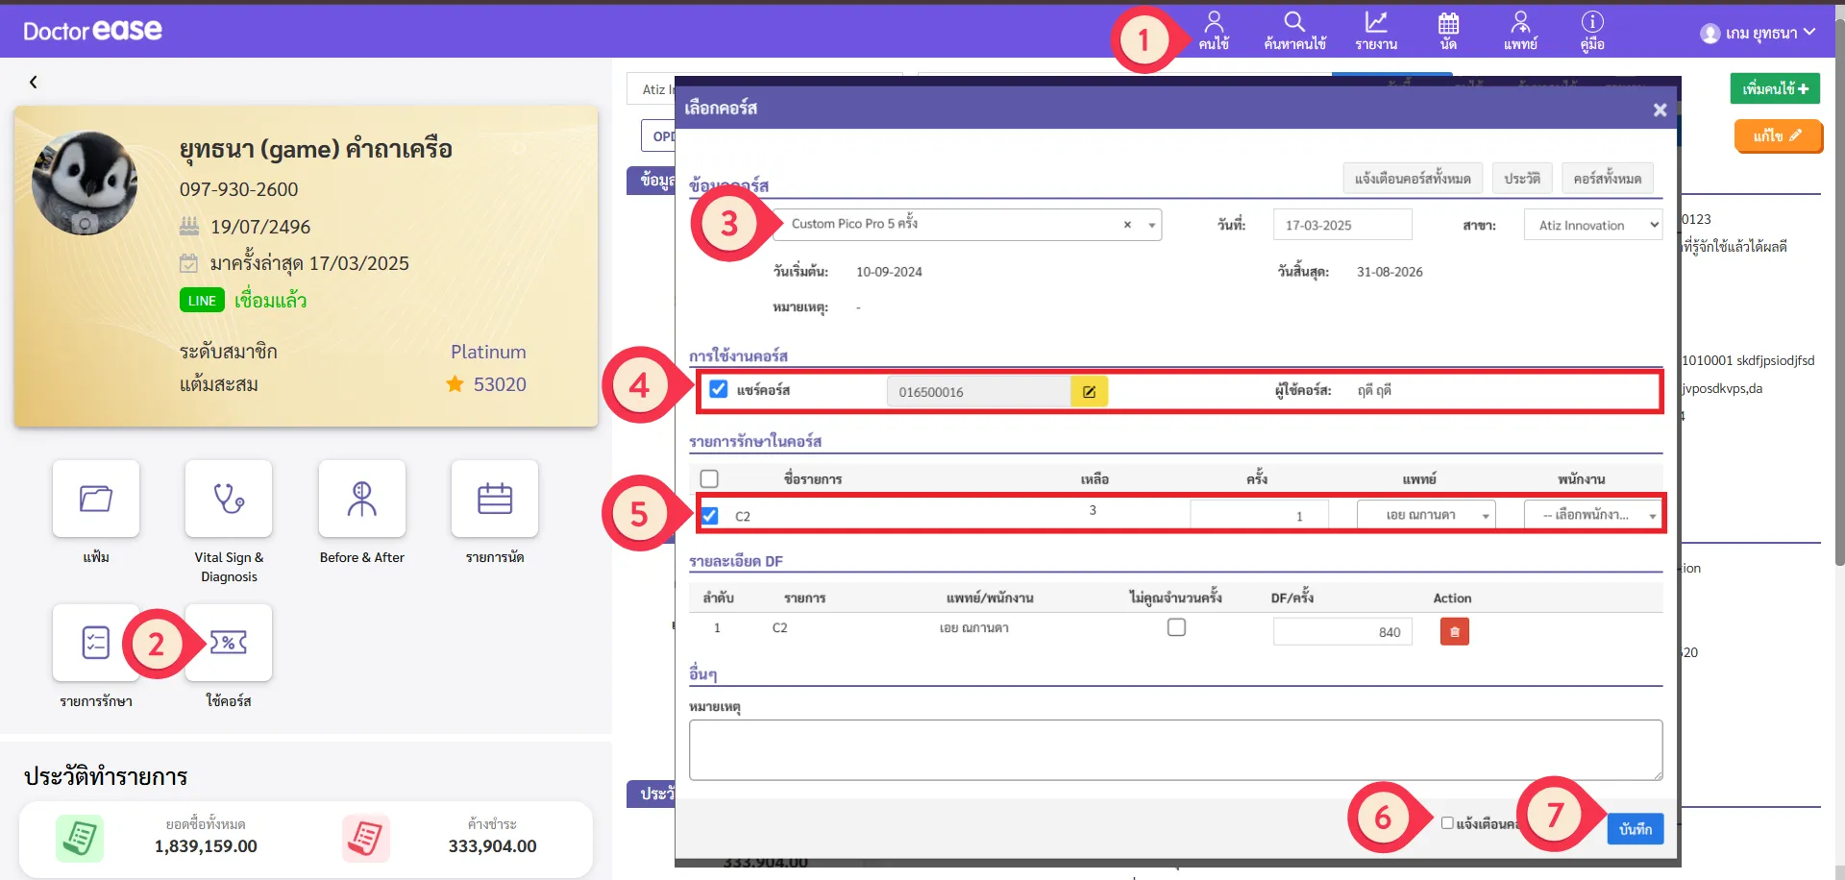The image size is (1845, 880).
Task: Open the Atiz Innovation branch dropdown
Action: tap(1592, 225)
